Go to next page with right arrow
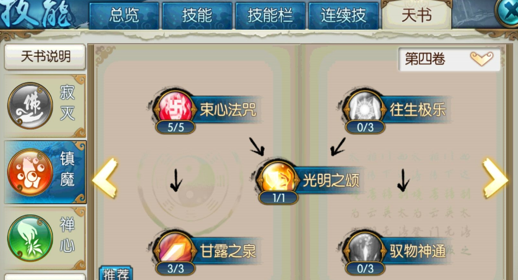The width and height of the screenshot is (518, 280). (x=495, y=178)
